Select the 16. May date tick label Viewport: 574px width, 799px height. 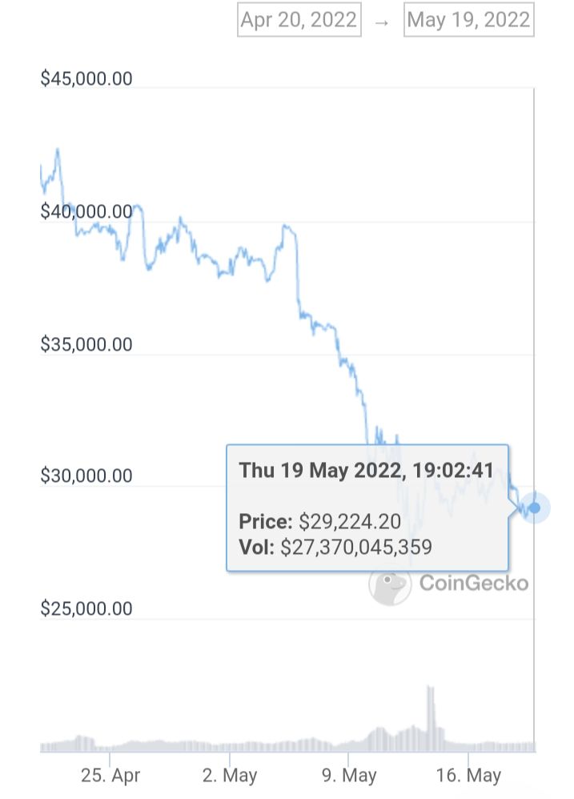click(x=468, y=776)
